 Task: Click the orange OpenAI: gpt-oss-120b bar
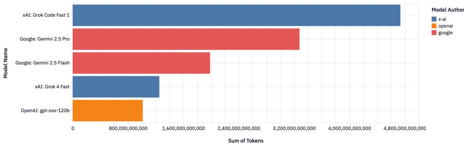108,110
